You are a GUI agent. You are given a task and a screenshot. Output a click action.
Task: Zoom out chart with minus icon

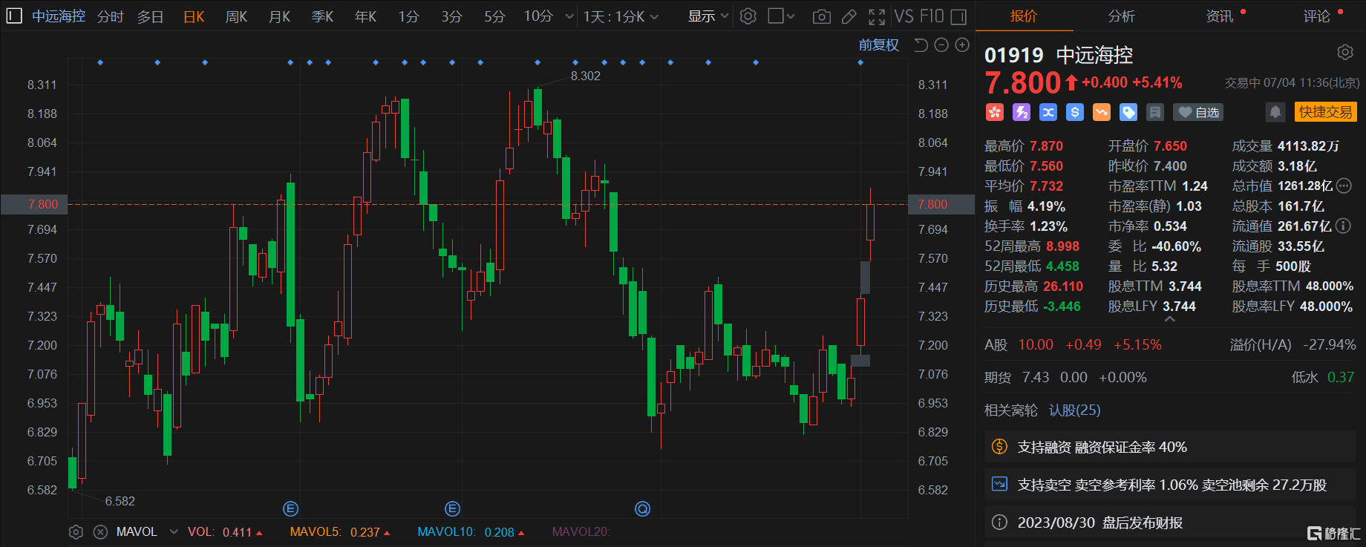[941, 45]
